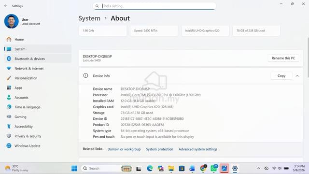Click the cloud sync off tray icon
The image size is (309, 174).
click(267, 168)
